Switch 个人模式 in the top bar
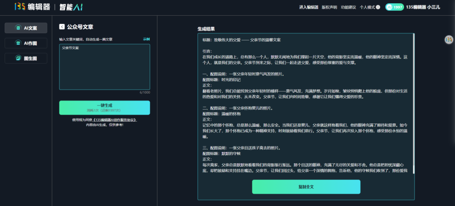 (367, 7)
